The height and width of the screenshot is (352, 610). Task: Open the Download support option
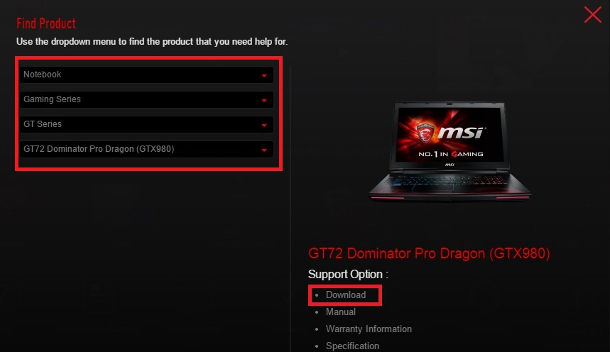point(346,295)
